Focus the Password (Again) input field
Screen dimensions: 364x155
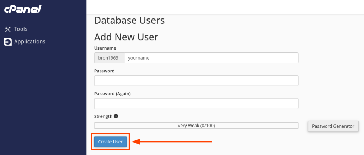(x=196, y=104)
